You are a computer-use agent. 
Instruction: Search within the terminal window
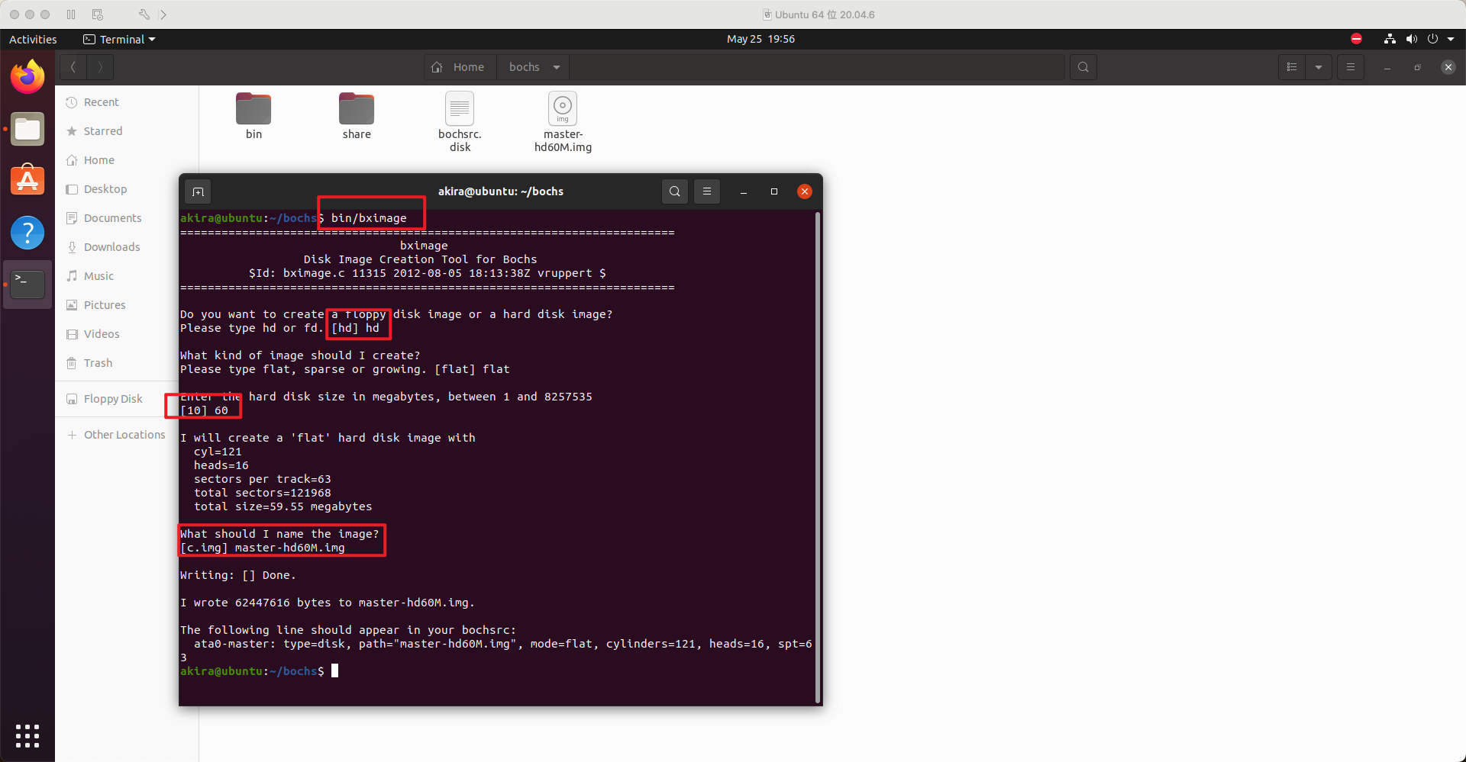[x=675, y=191]
